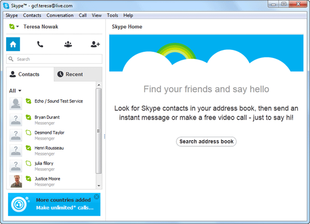Click the magnifying glass search icon
Image resolution: width=310 pixels, height=224 pixels.
tap(11, 59)
